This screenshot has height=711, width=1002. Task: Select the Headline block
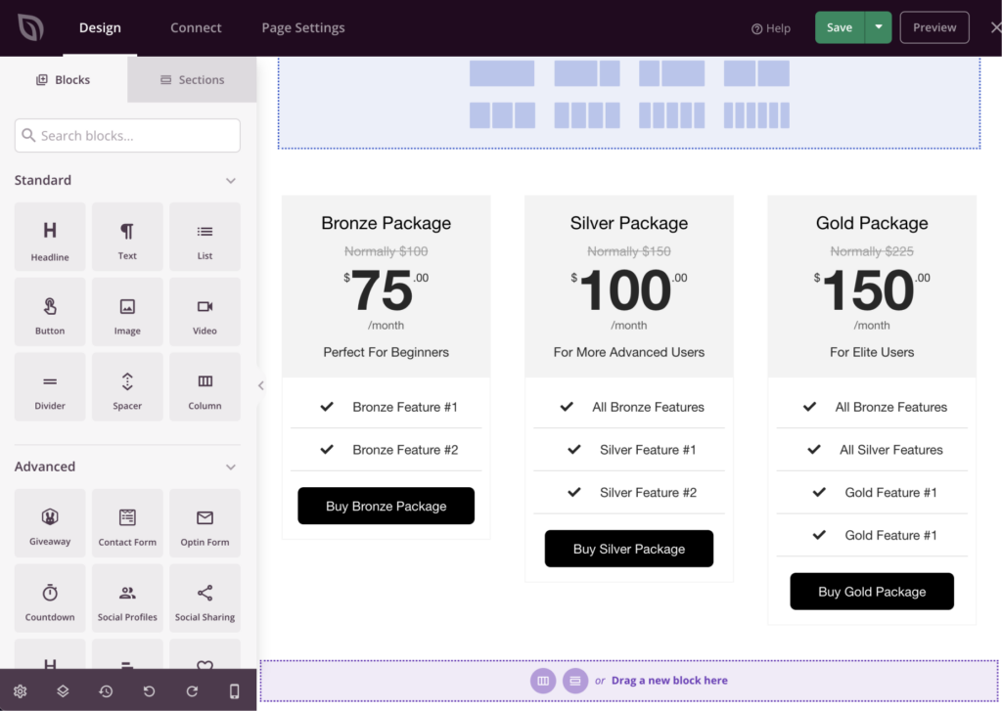pos(50,237)
